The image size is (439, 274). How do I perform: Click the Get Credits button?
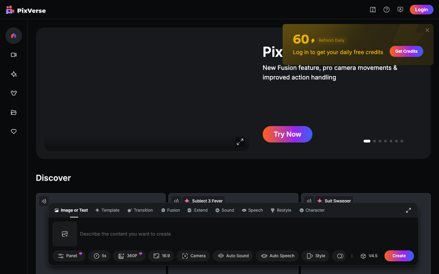406,51
